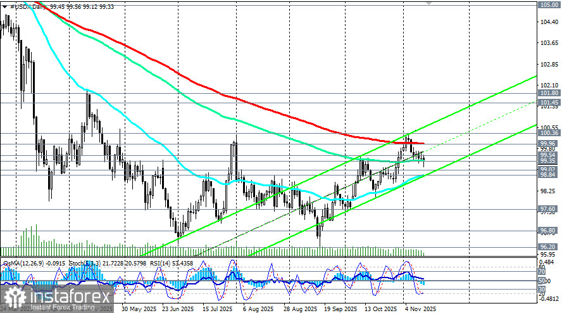Image resolution: width=562 pixels, height=313 pixels.
Task: Select the #USDX Daily chart title
Action: tap(28, 7)
